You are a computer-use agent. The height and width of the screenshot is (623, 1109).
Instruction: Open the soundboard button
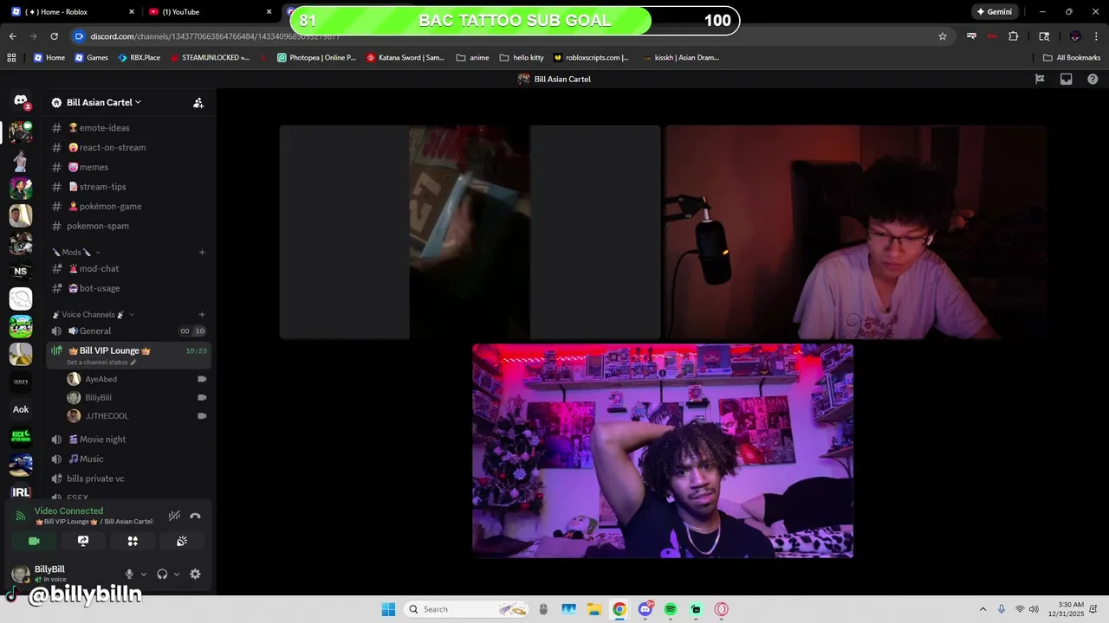(182, 541)
